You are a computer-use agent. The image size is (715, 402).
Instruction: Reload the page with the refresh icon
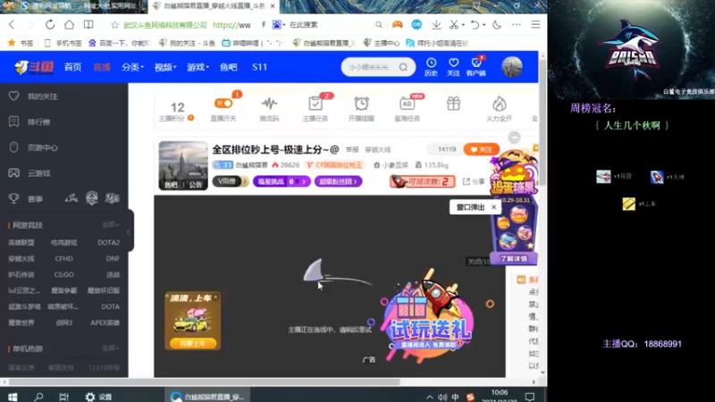[x=50, y=25]
